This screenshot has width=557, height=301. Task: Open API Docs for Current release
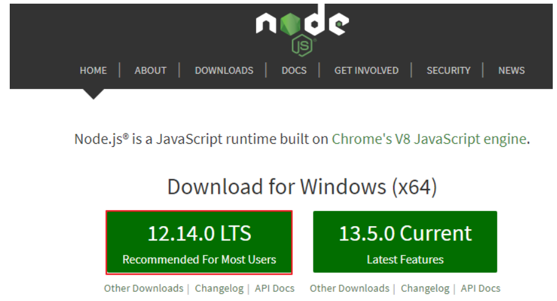[x=480, y=288]
